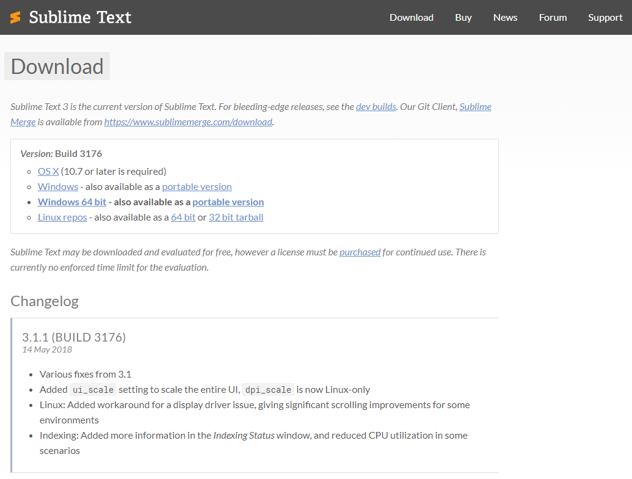Download the Linux 64 bit tarball
632x479 pixels.
(x=183, y=218)
